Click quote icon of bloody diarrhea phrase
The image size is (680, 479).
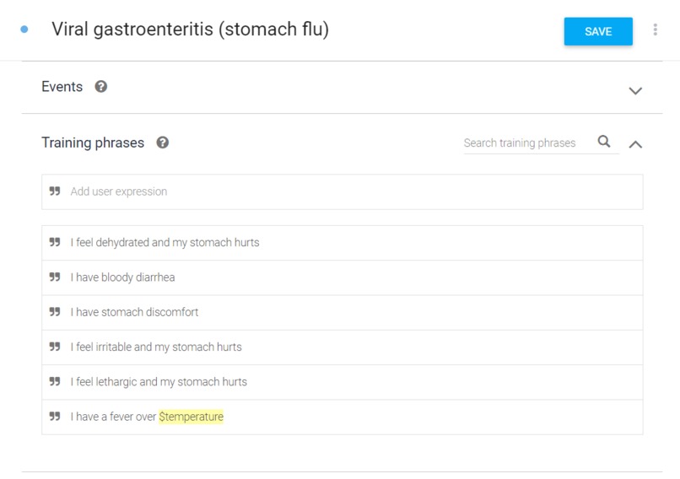click(55, 277)
